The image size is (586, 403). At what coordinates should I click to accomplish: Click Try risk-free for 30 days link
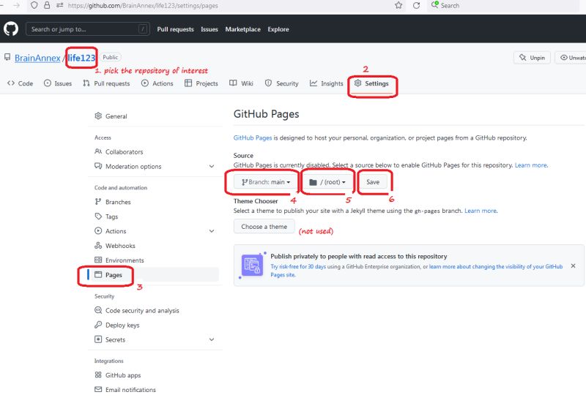[x=298, y=266]
